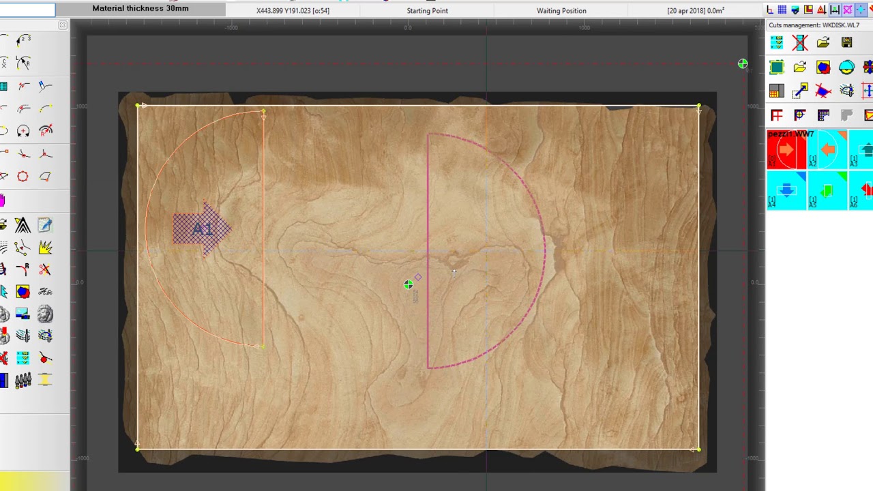Click Material thickness 30mm label
The image size is (873, 491).
[x=140, y=8]
